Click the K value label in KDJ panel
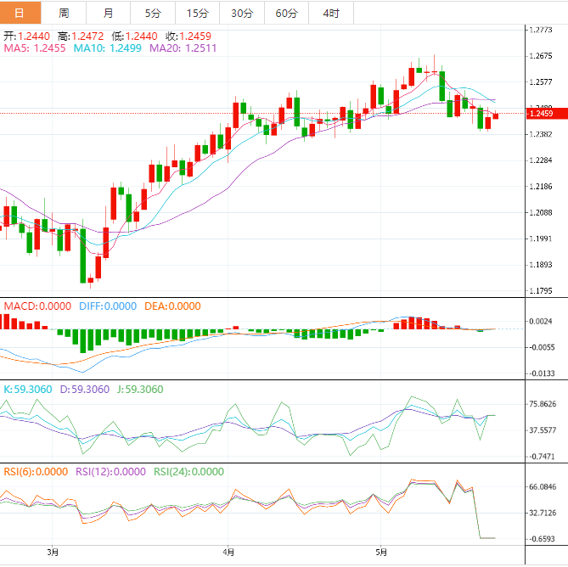Screen dimensions: 568x567 [27, 390]
